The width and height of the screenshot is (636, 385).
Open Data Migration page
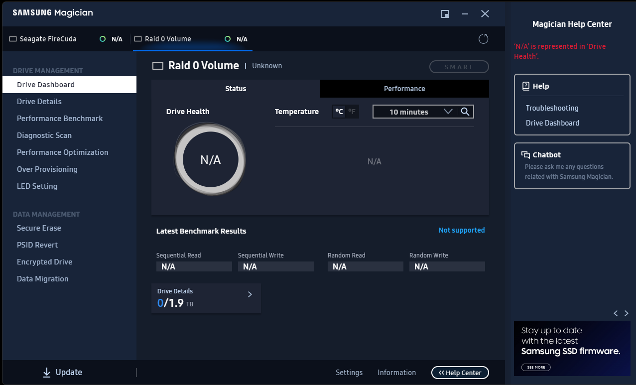coord(69,279)
